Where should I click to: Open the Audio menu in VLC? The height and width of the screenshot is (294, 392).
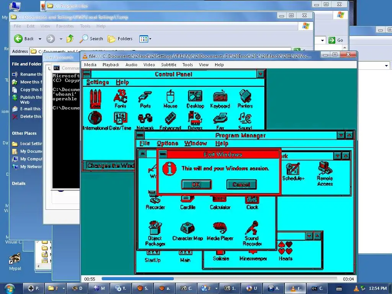[x=131, y=65]
